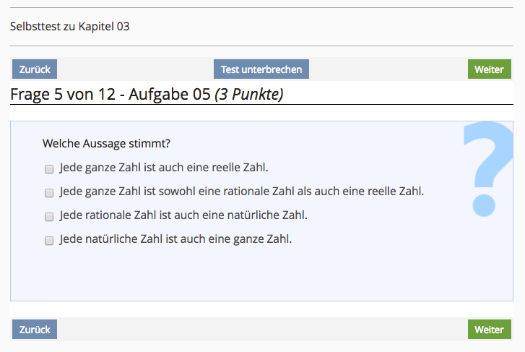This screenshot has height=352, width=525.
Task: Click answer text mentioning 'als auch eine reelle Zahl'
Action: (x=242, y=192)
